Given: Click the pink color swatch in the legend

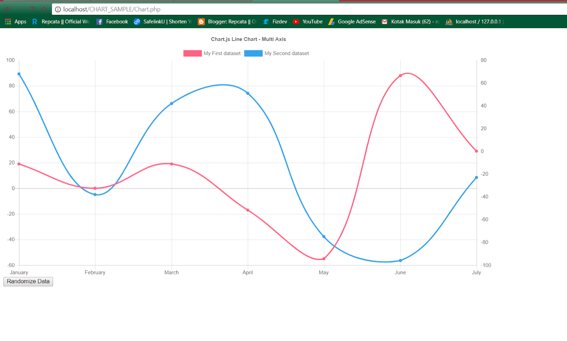Looking at the screenshot, I should point(192,53).
